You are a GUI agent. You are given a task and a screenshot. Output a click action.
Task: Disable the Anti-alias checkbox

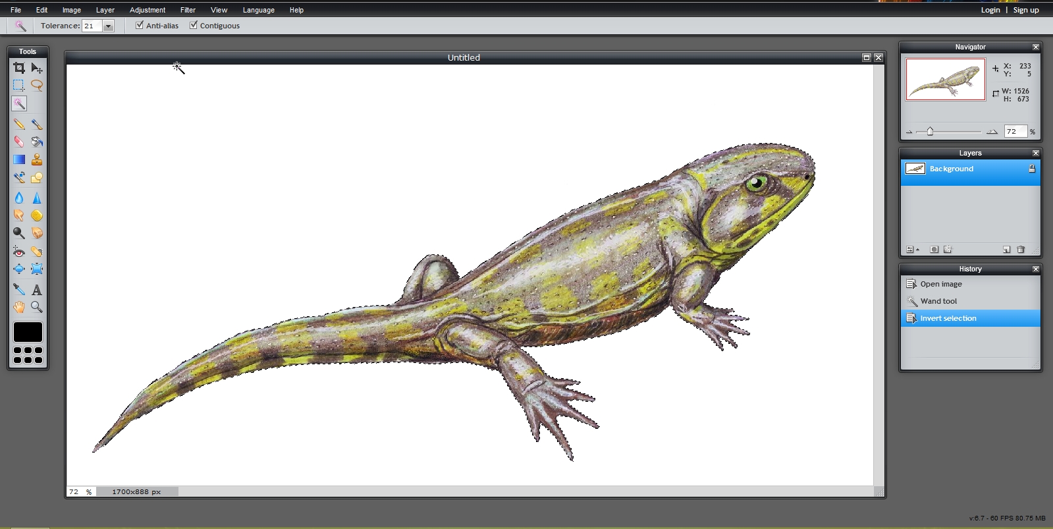tap(139, 25)
